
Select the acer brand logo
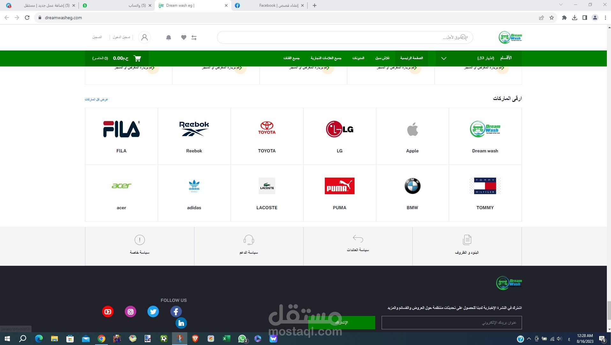click(122, 186)
